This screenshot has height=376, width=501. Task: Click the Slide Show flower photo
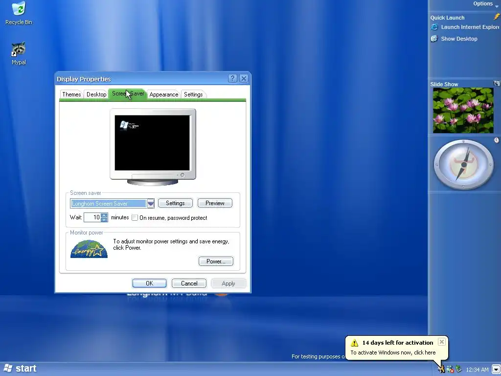tap(463, 111)
